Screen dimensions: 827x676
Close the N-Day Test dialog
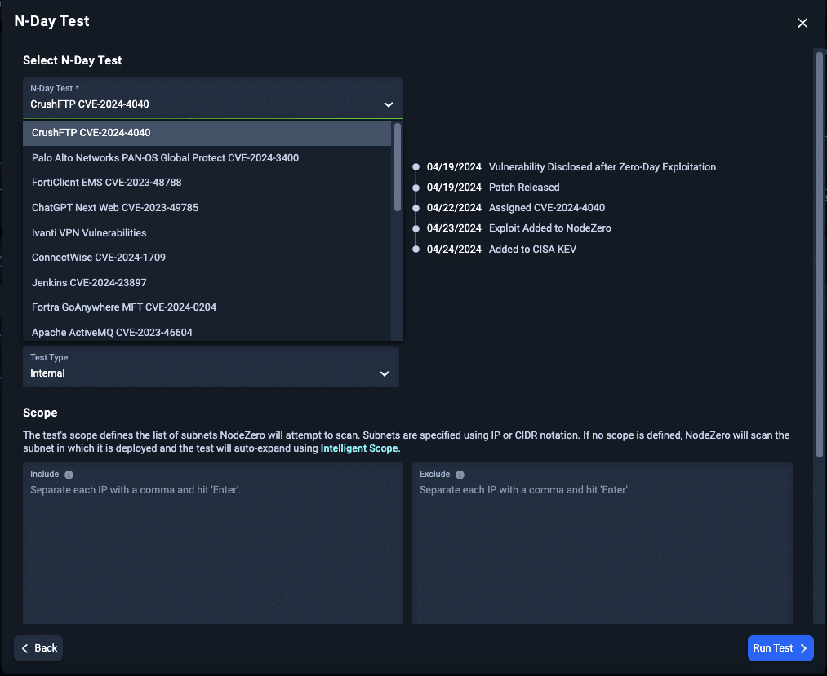[803, 23]
